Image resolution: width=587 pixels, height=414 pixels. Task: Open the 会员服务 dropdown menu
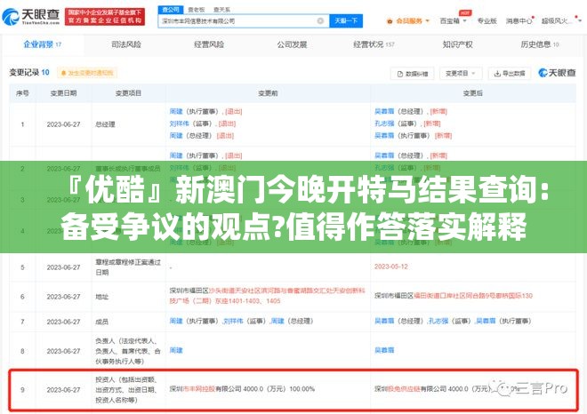(x=408, y=21)
